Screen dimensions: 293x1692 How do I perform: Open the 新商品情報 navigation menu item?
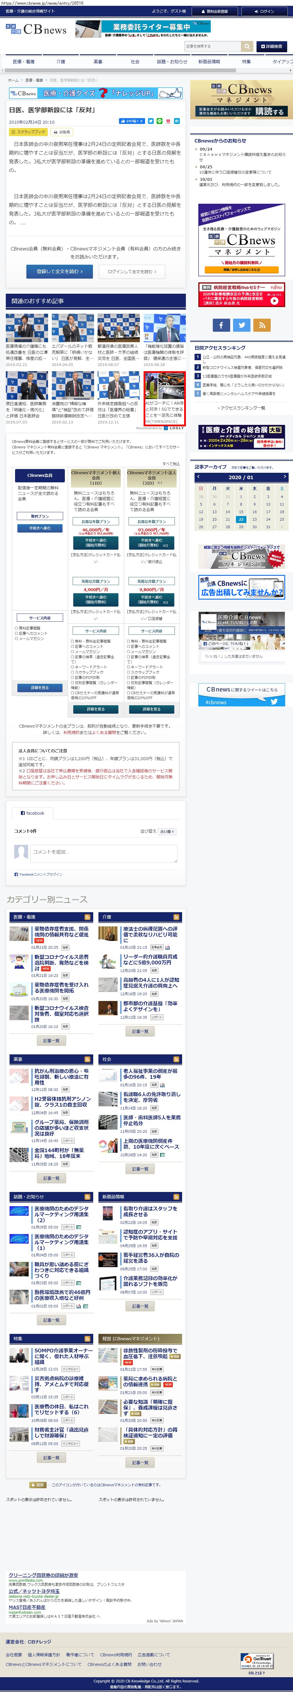(x=209, y=62)
